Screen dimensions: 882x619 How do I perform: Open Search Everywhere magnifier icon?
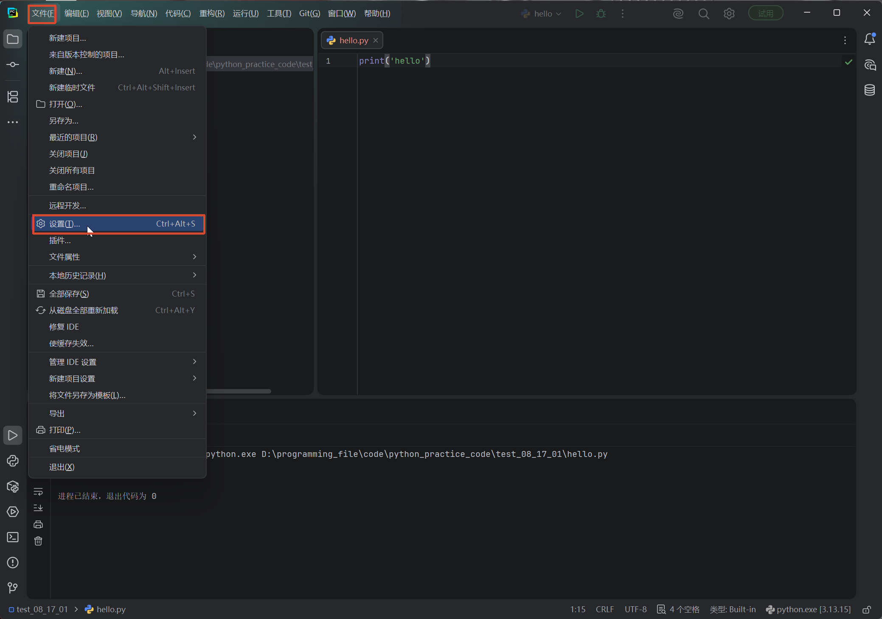pos(704,14)
